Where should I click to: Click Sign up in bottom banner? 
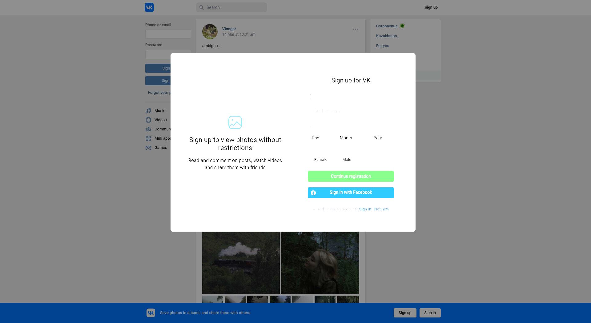click(x=405, y=313)
